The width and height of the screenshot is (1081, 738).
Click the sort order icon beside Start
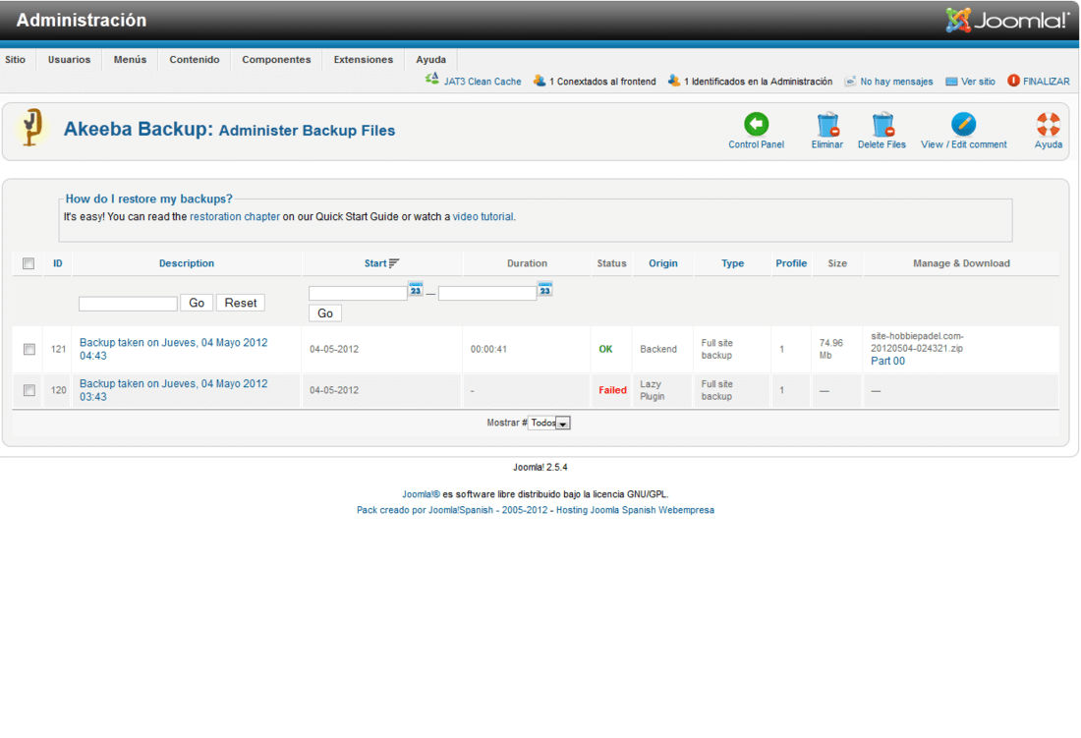[394, 263]
